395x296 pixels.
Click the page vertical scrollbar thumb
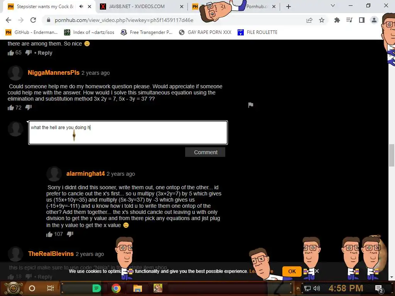click(x=392, y=155)
